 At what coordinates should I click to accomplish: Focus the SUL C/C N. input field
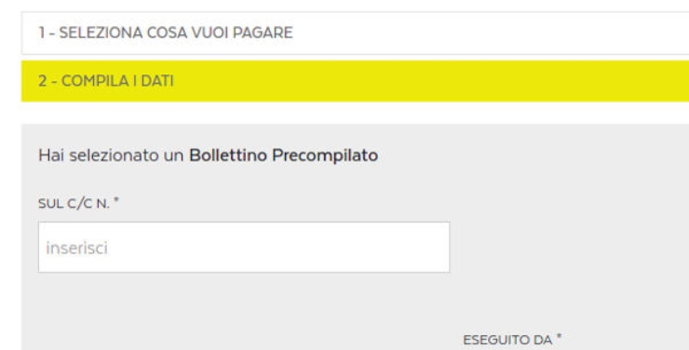(244, 248)
